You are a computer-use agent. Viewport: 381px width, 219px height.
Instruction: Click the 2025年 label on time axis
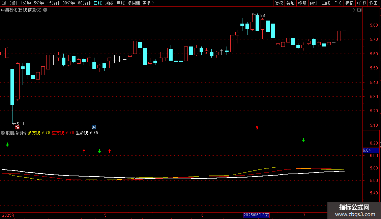pyautogui.click(x=9, y=215)
